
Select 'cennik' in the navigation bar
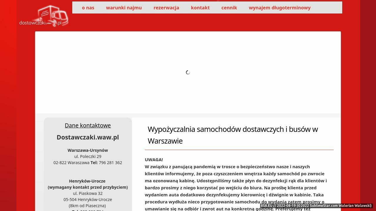tap(229, 8)
